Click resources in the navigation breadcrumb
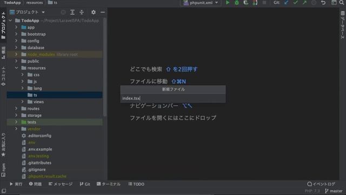 point(35,3)
